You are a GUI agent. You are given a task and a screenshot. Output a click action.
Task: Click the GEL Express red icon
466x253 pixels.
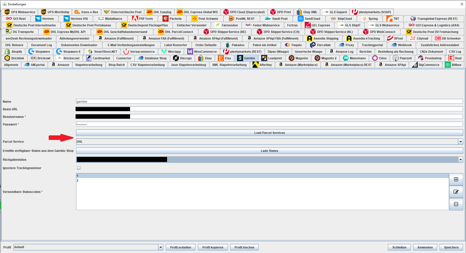pos(308,25)
